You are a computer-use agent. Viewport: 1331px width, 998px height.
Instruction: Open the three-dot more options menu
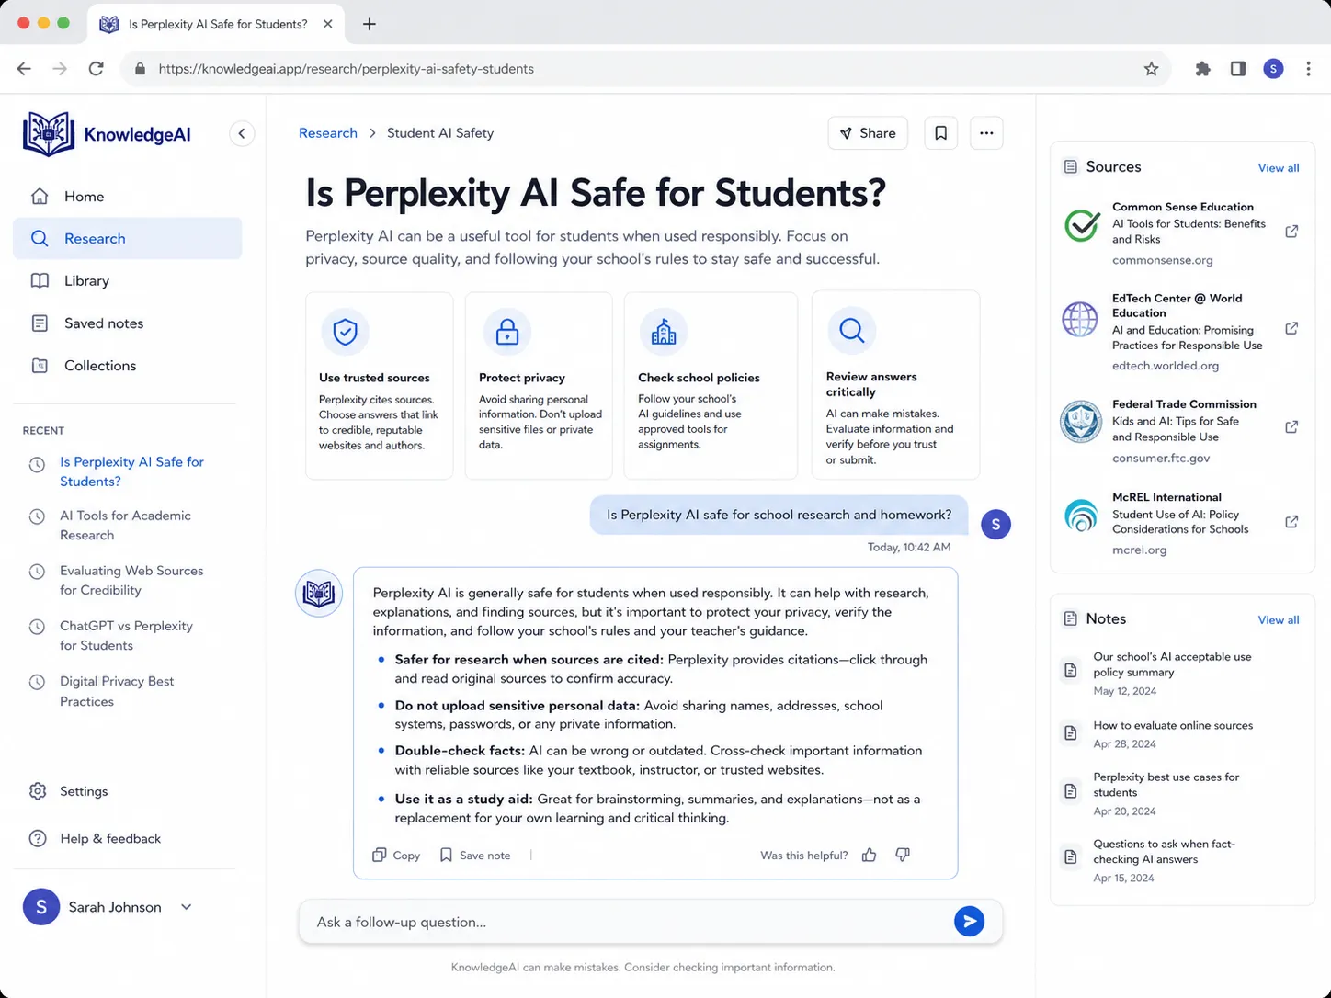click(986, 133)
